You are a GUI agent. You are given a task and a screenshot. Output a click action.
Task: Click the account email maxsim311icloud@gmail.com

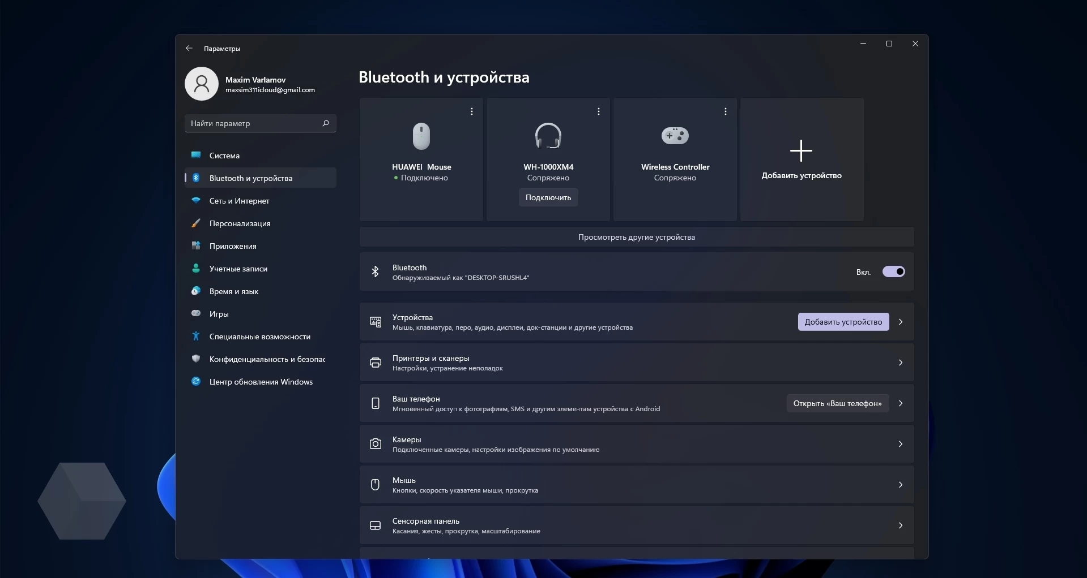[270, 90]
